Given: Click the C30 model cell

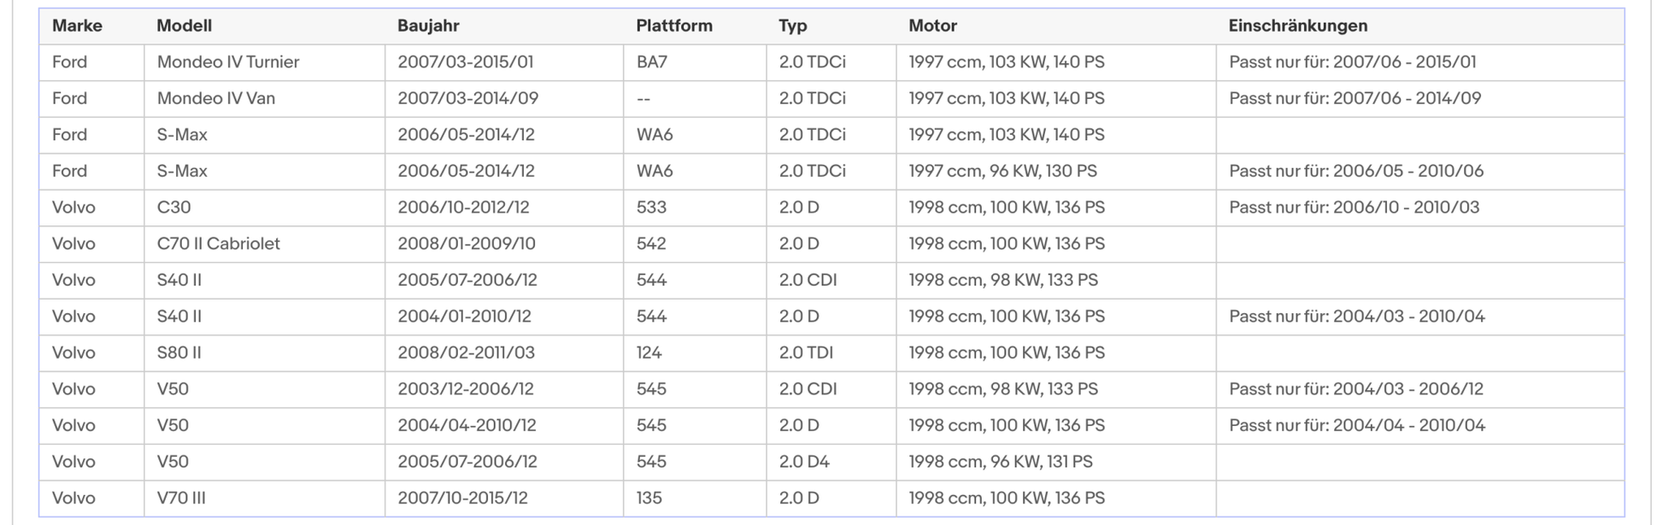Looking at the screenshot, I should pos(174,207).
